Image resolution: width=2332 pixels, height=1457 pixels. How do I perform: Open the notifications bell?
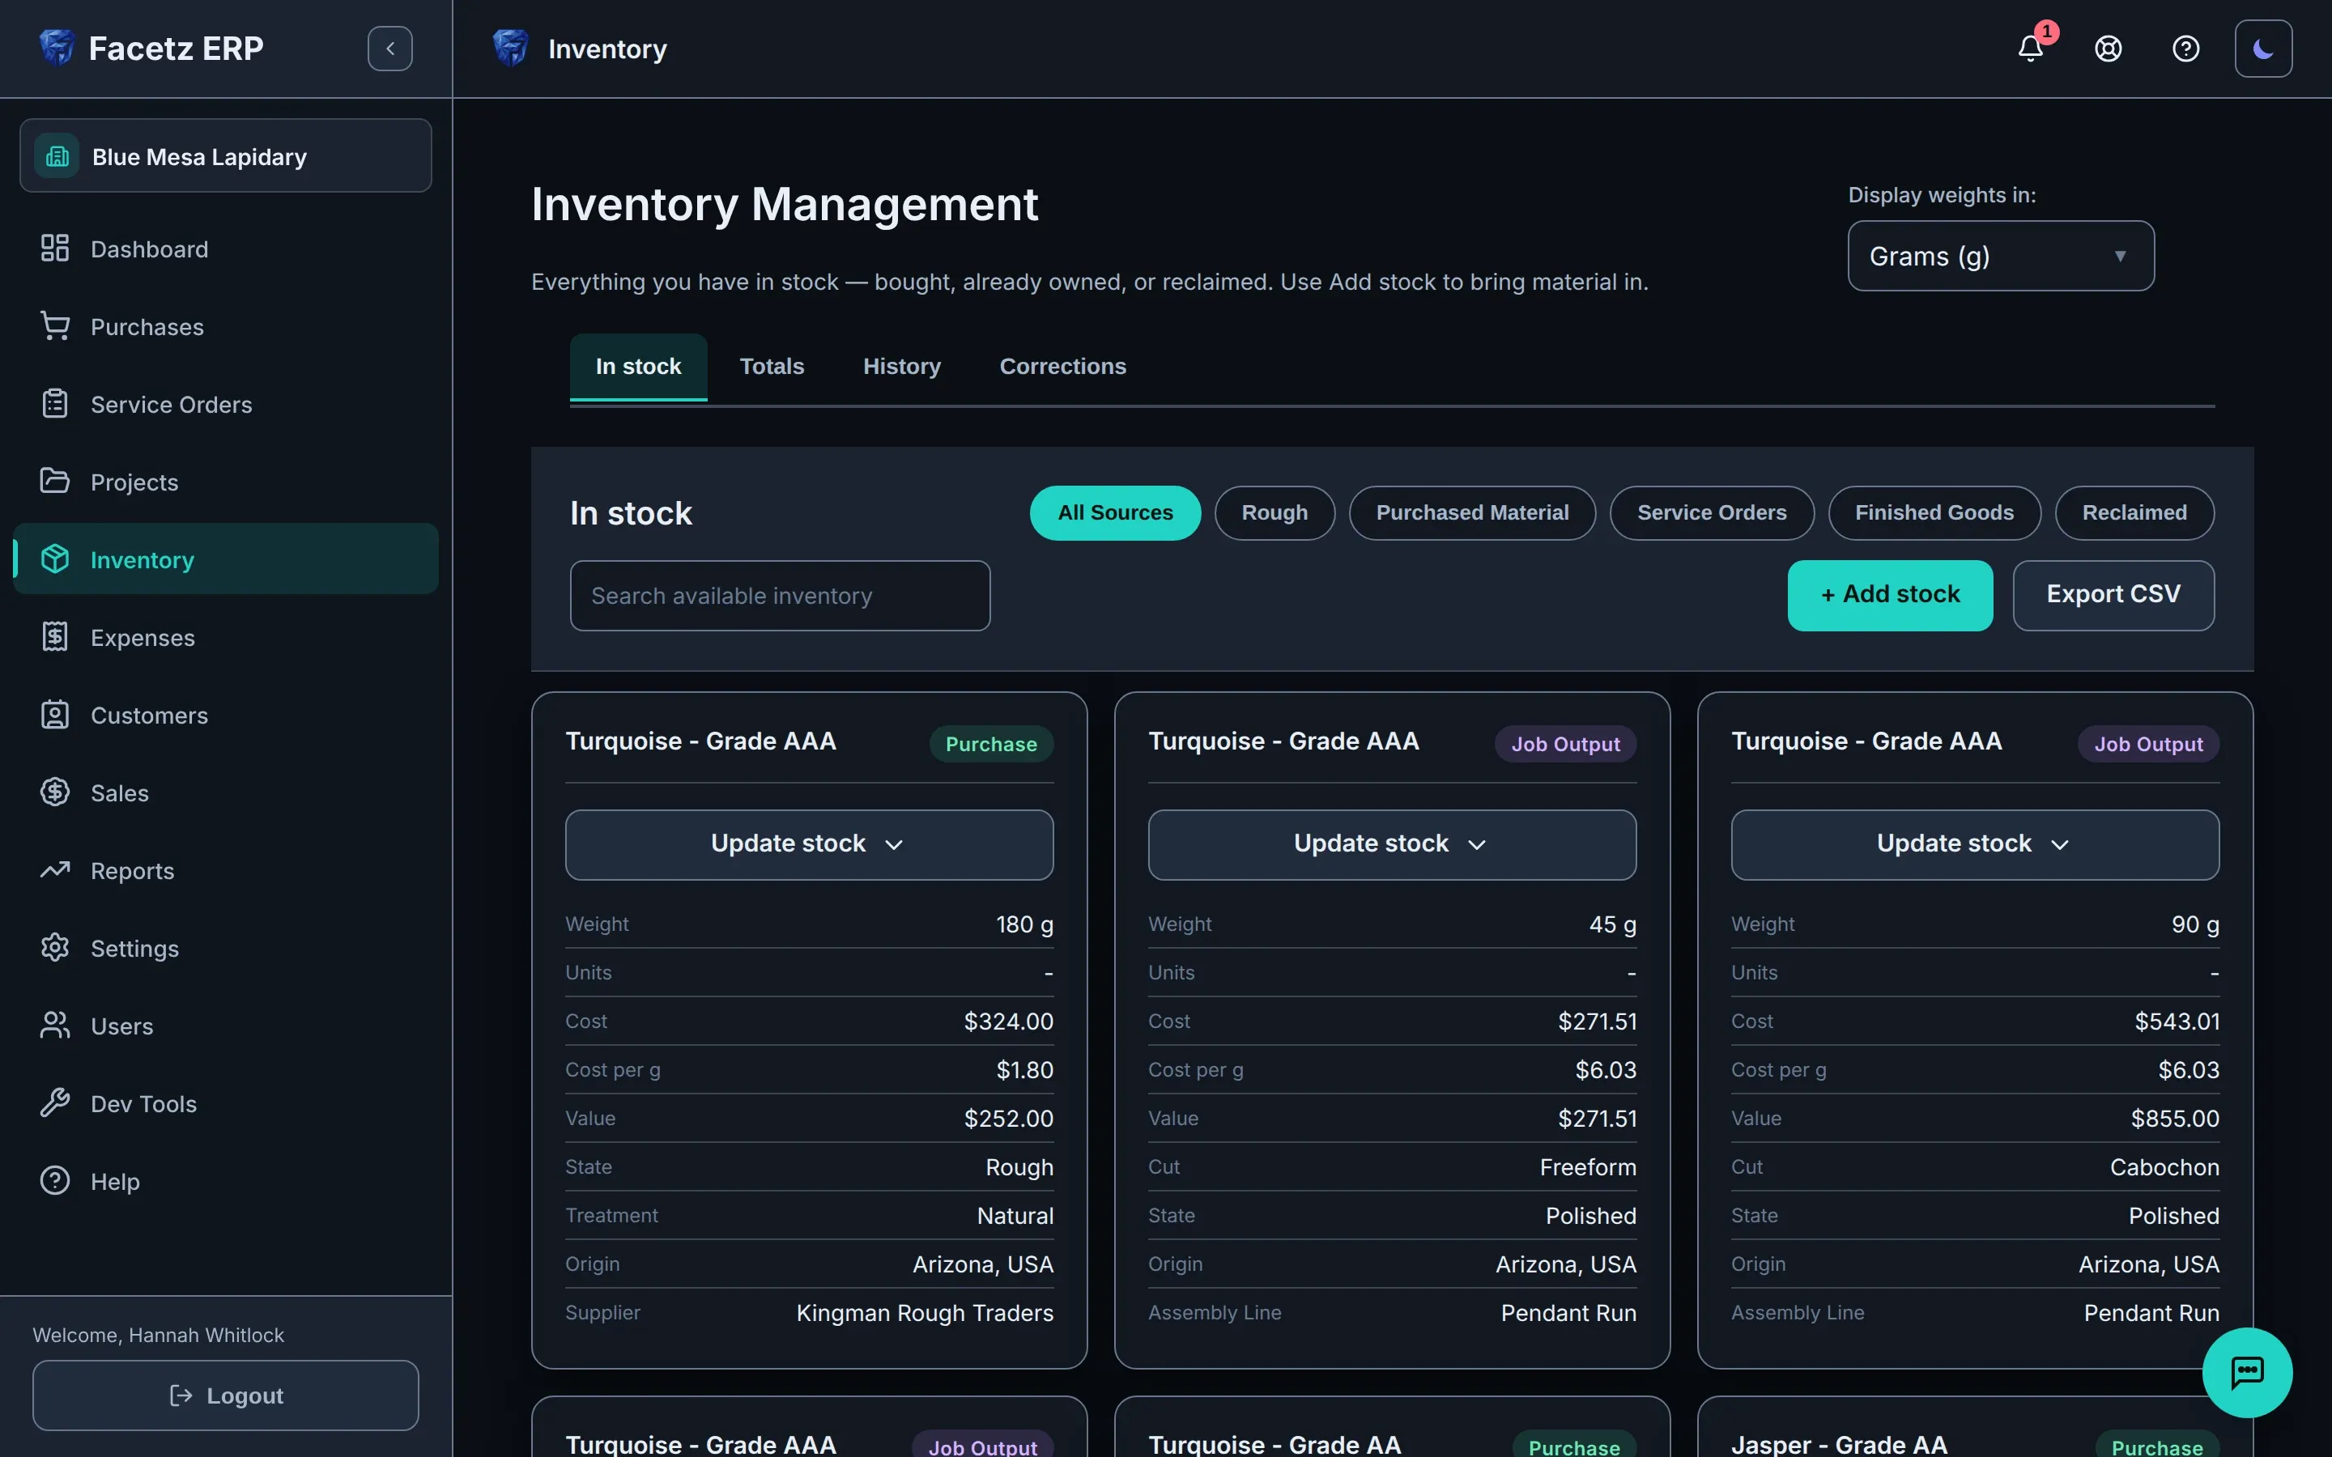(2031, 49)
